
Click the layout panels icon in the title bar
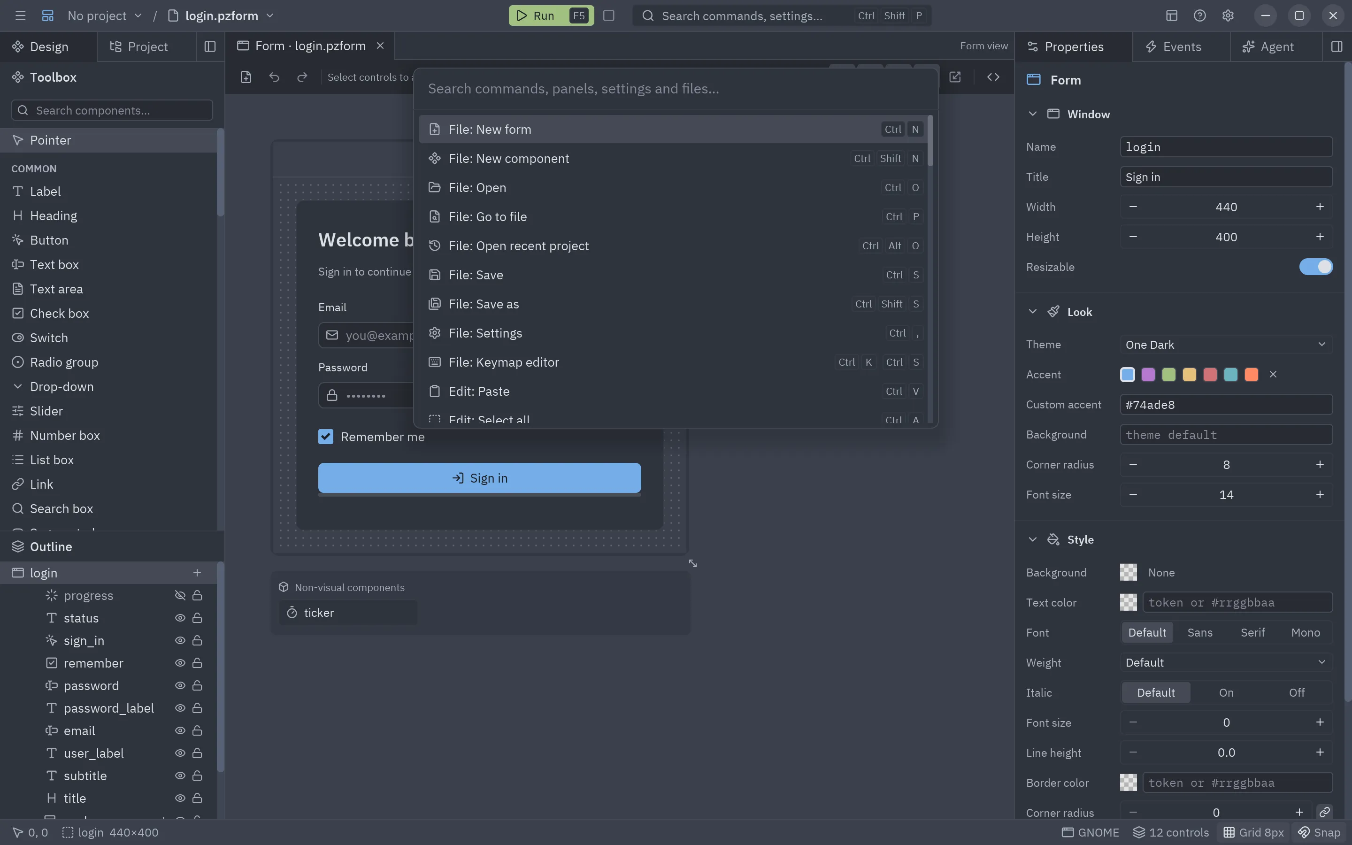[x=1172, y=15]
